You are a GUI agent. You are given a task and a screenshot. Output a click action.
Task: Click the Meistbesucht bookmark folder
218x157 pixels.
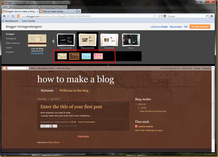pos(10,21)
